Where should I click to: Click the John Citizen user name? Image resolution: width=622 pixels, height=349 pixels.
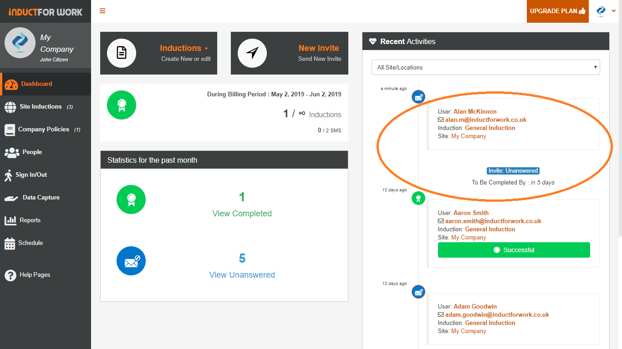54,60
